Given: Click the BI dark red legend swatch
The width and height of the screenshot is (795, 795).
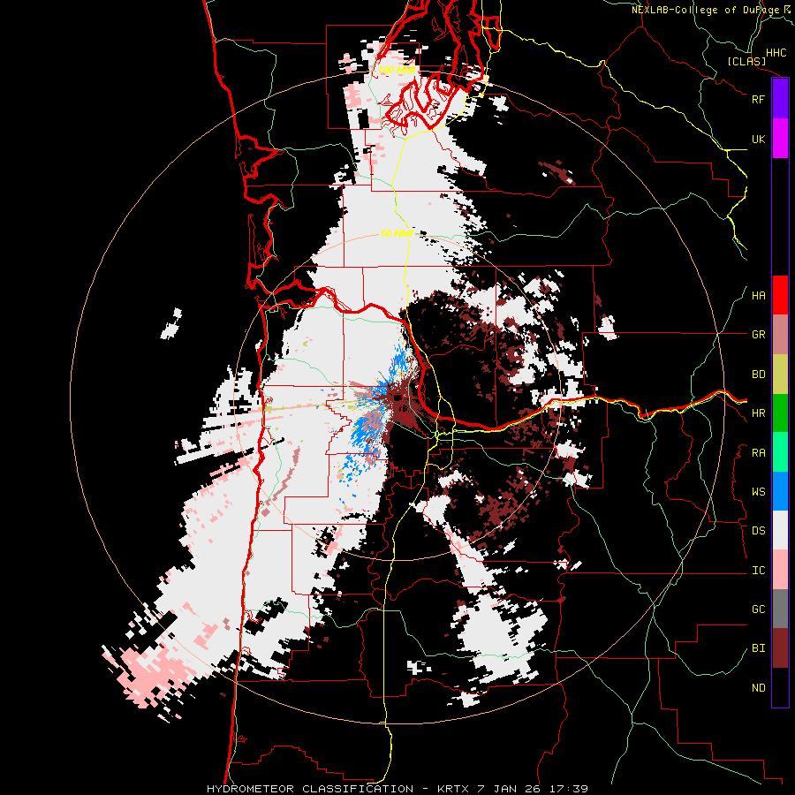Looking at the screenshot, I should 780,648.
